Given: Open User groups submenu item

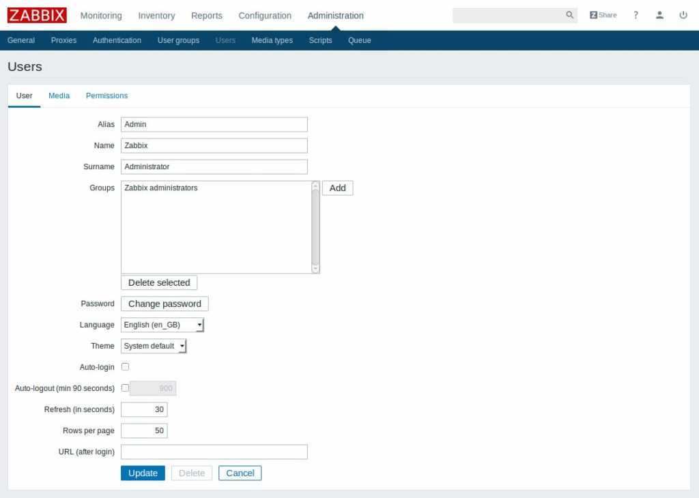Looking at the screenshot, I should tap(178, 40).
